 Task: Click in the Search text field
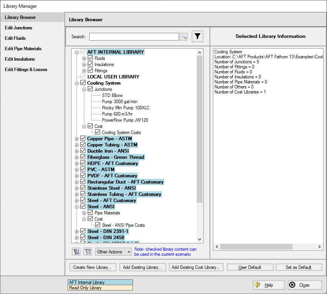(134, 37)
